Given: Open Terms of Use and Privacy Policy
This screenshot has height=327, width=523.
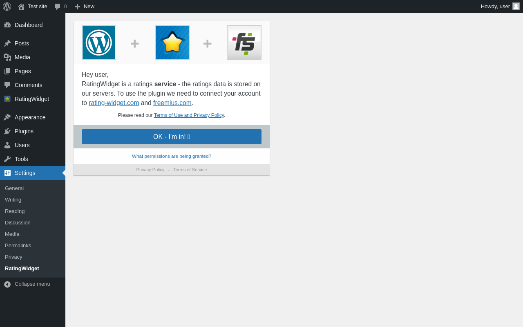Looking at the screenshot, I should pos(189,115).
